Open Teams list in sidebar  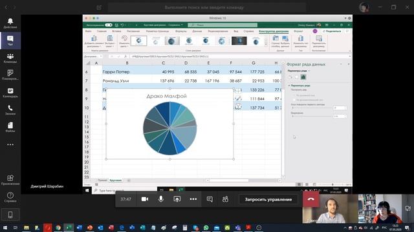(10, 58)
